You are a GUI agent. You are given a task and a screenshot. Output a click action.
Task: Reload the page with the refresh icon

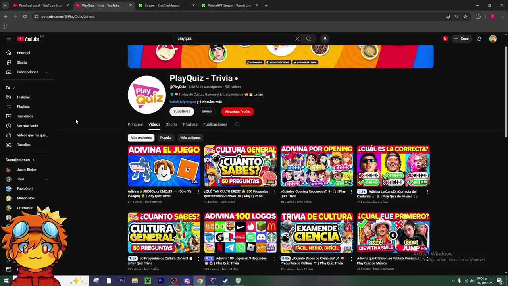[x=25, y=17]
